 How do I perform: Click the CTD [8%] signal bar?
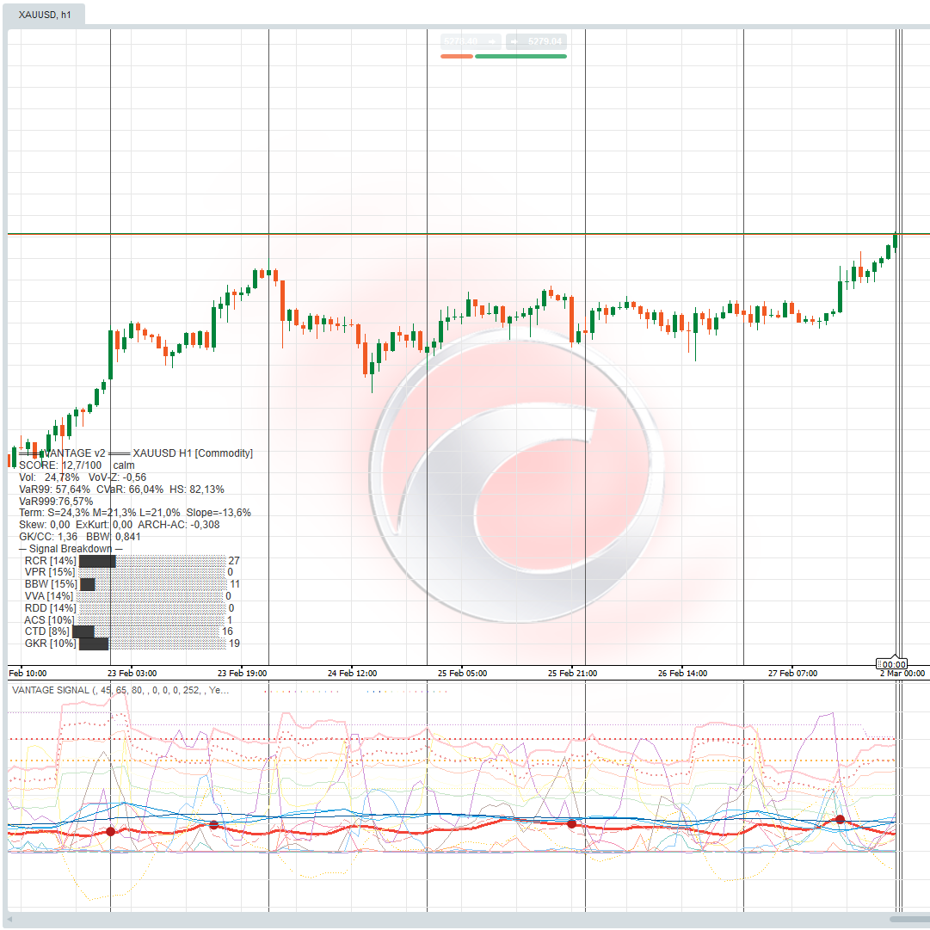pos(83,631)
